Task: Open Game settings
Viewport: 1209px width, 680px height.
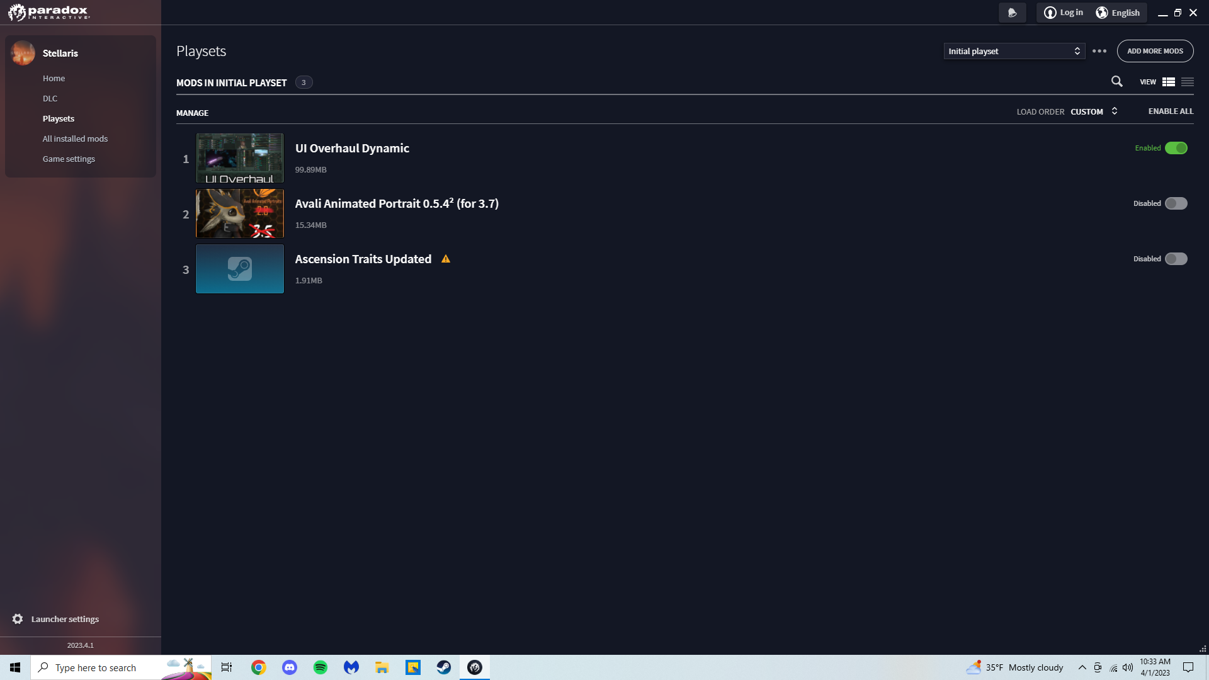Action: 69,159
